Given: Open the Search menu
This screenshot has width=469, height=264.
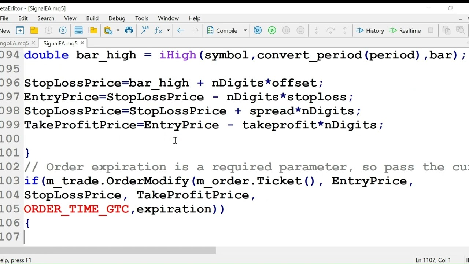Looking at the screenshot, I should (46, 18).
